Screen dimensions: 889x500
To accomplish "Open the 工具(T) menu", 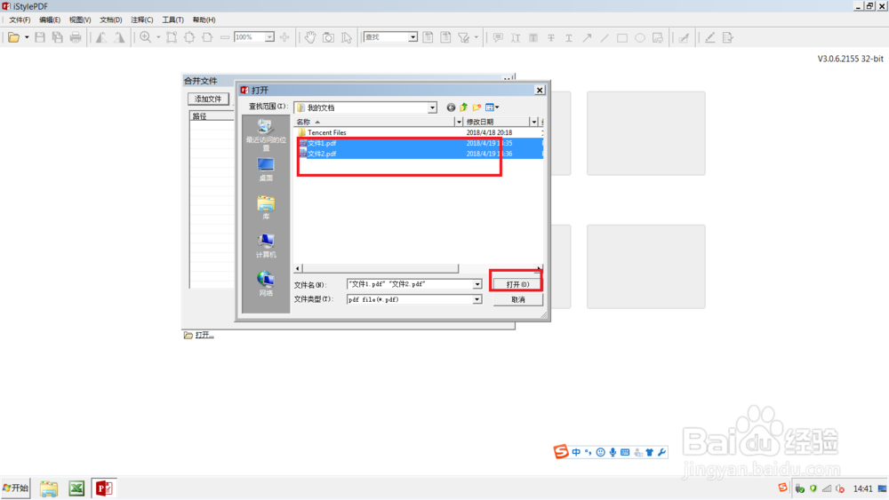I will point(173,20).
